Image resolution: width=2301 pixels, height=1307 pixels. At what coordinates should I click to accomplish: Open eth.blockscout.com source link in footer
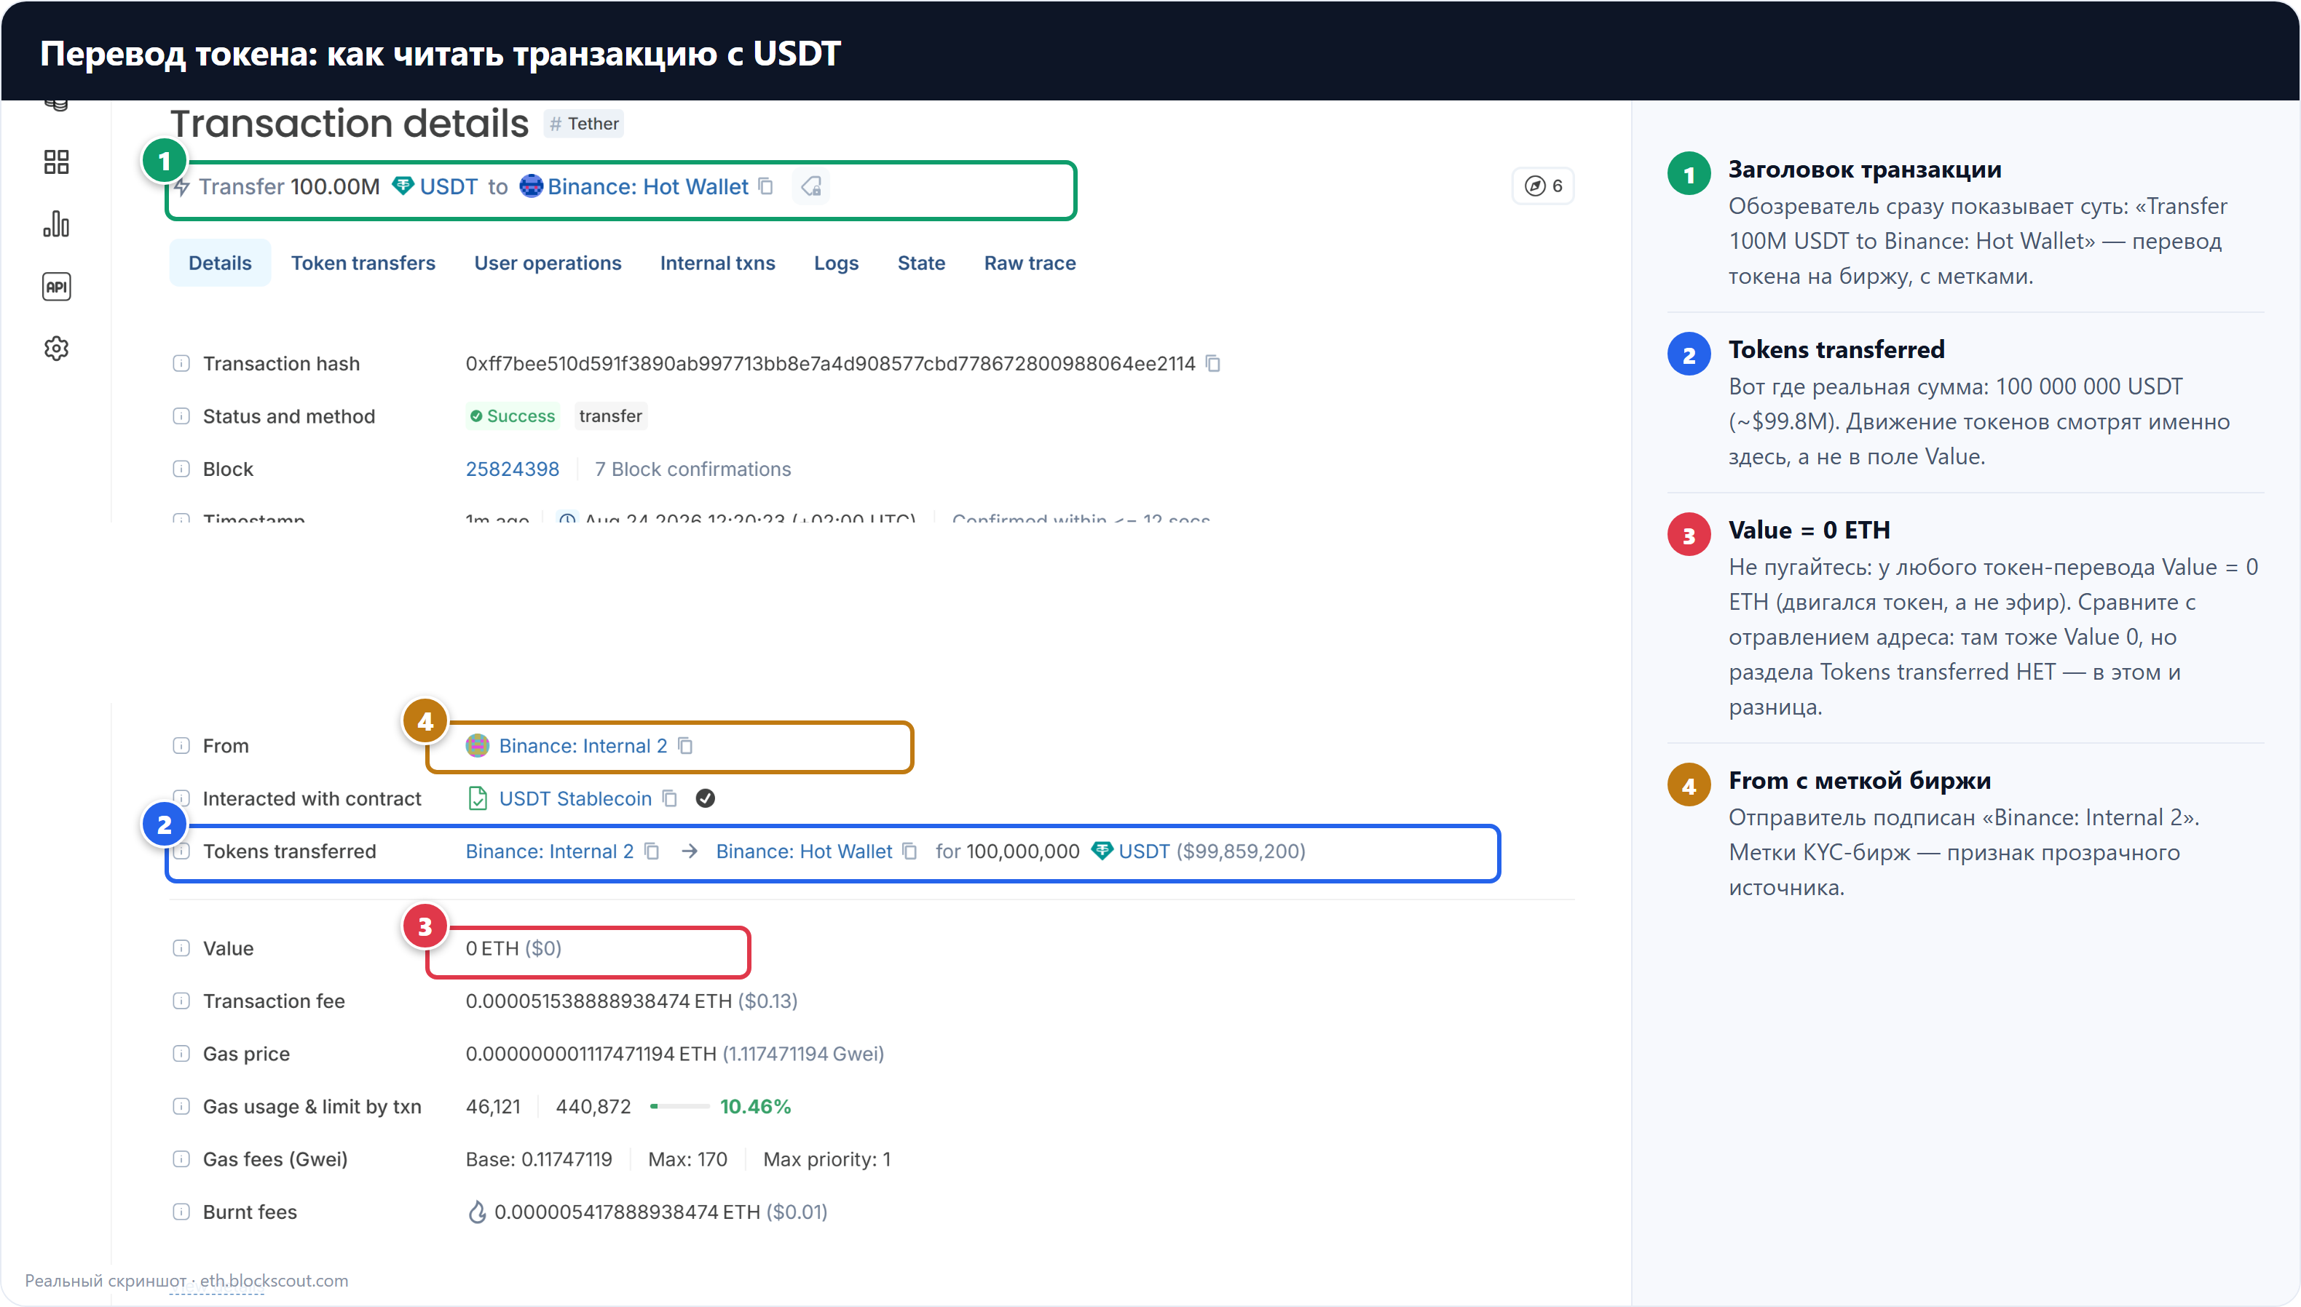point(274,1282)
